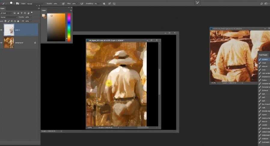The width and height of the screenshot is (270, 146).
Task: Enable airbrush-style build-up icon
Action: click(82, 4)
